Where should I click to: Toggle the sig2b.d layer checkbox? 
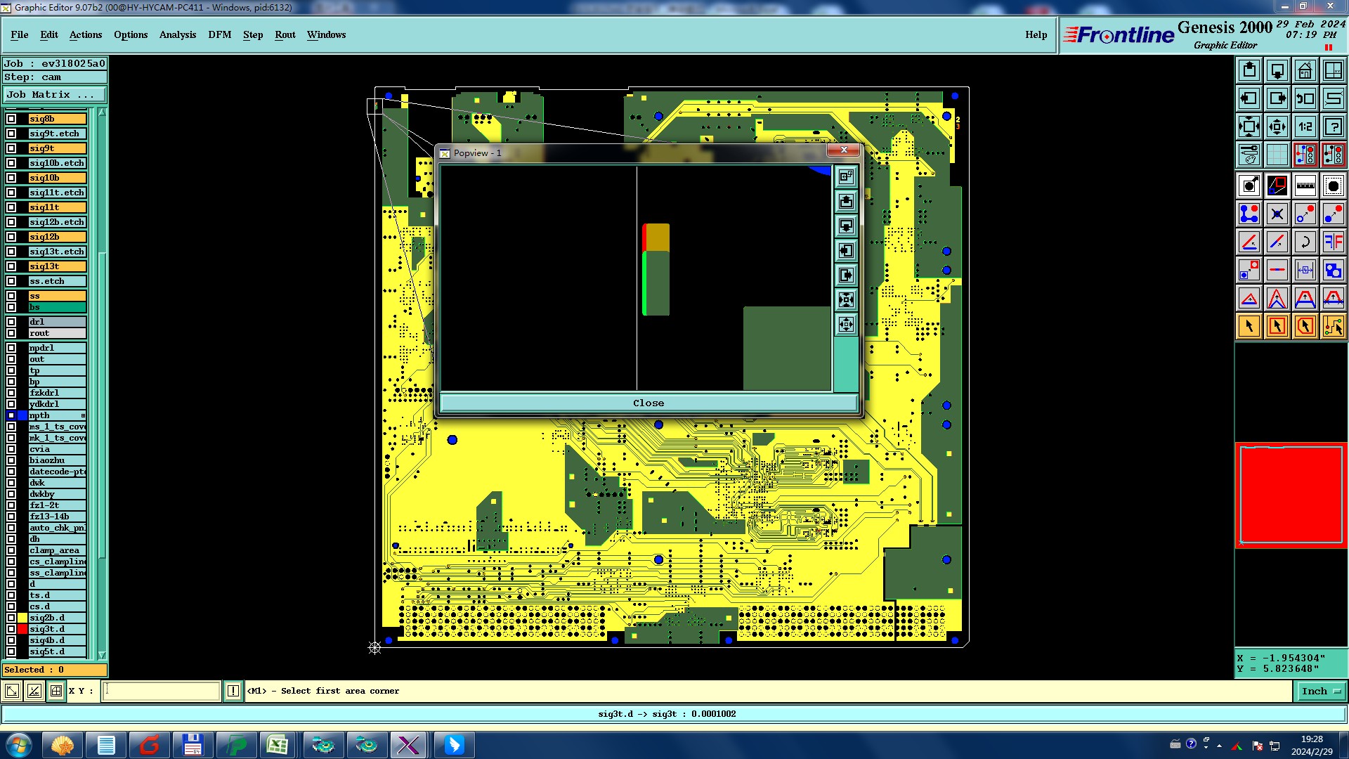pyautogui.click(x=11, y=618)
